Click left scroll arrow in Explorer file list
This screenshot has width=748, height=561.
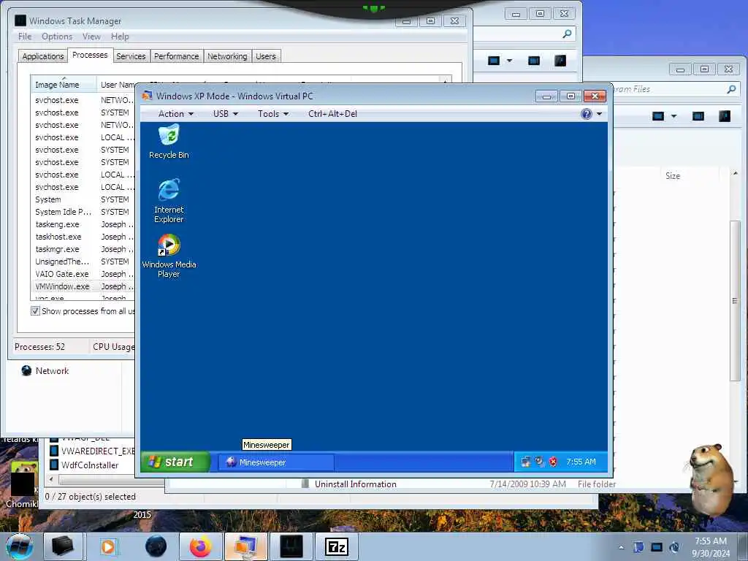[x=52, y=478]
